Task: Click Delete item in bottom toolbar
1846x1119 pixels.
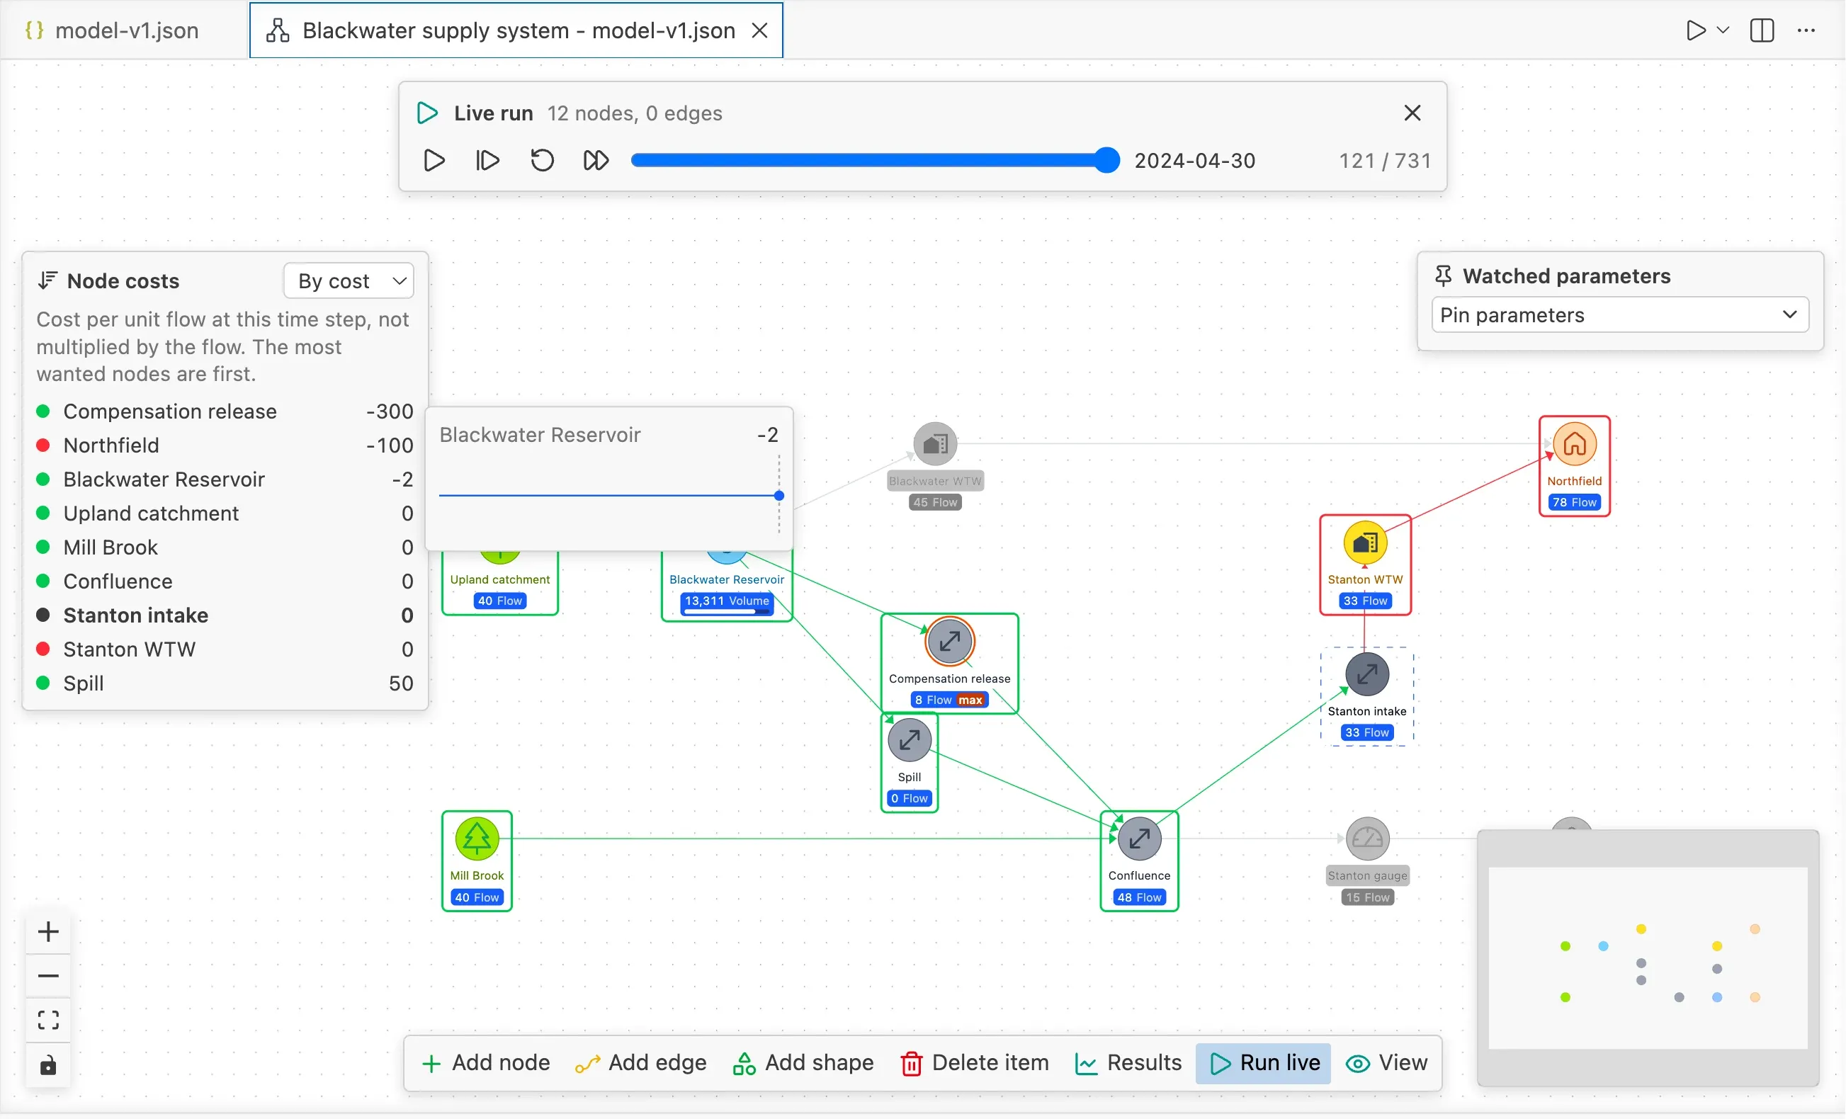Action: [x=975, y=1064]
